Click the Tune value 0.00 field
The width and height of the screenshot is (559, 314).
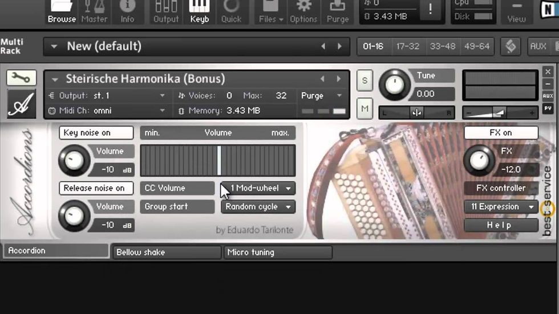433,94
